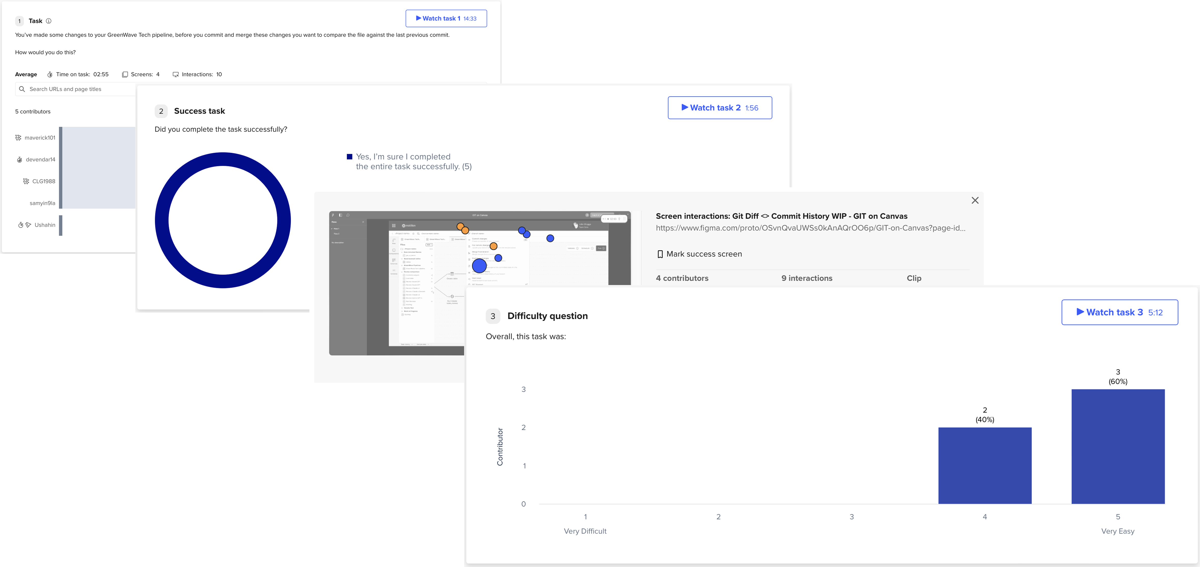Click the cursor icon beside maverick101
Image resolution: width=1200 pixels, height=567 pixels.
click(18, 138)
